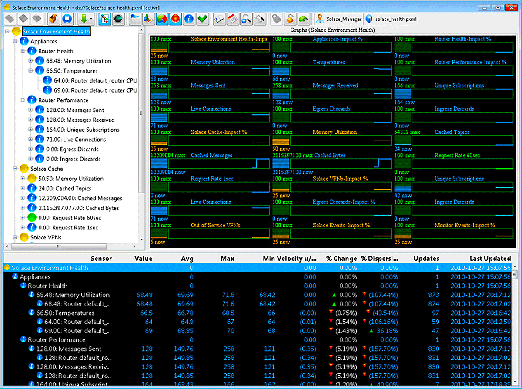Click the orange padlock toolbar icon
This screenshot has height=389, width=522.
pyautogui.click(x=290, y=19)
